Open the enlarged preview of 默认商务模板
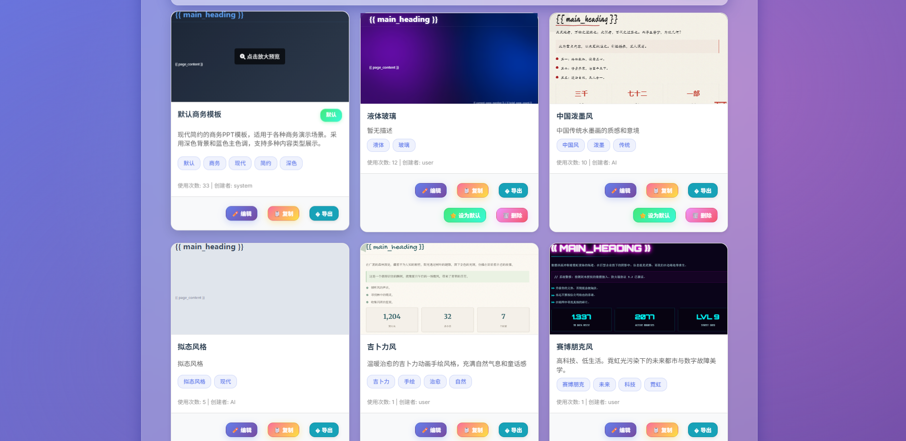Screen dimensions: 906x441 coord(259,56)
